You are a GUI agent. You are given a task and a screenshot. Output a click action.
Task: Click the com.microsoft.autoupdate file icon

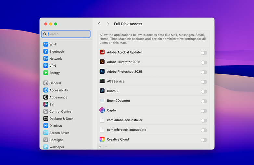click(x=102, y=130)
